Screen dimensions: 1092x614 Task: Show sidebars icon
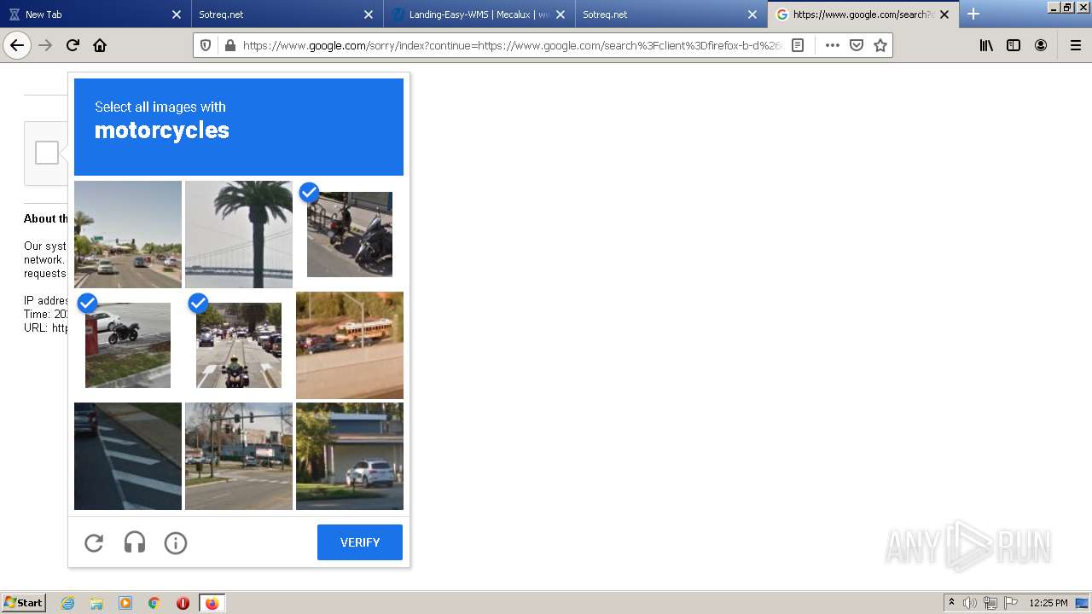coord(1014,45)
